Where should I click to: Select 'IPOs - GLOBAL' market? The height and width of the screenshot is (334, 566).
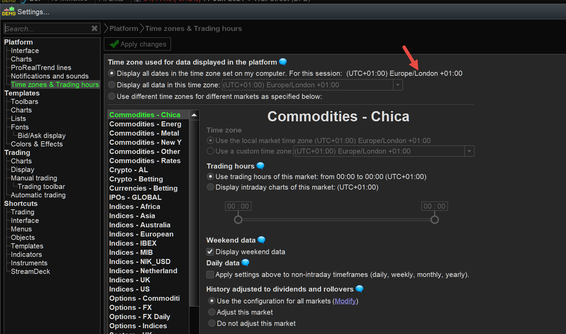click(x=148, y=197)
